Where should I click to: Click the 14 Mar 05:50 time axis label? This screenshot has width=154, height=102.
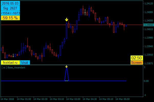click(x=122, y=99)
